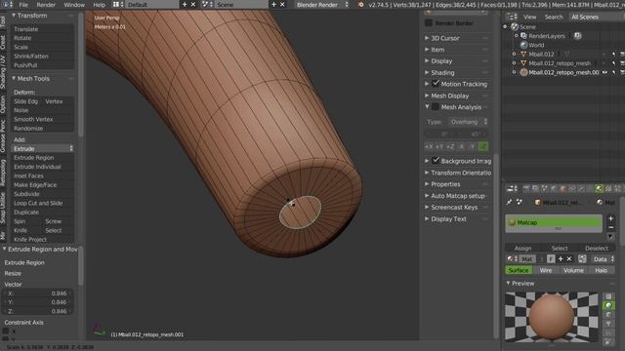
Task: Click the Translate button
Action: click(x=42, y=29)
